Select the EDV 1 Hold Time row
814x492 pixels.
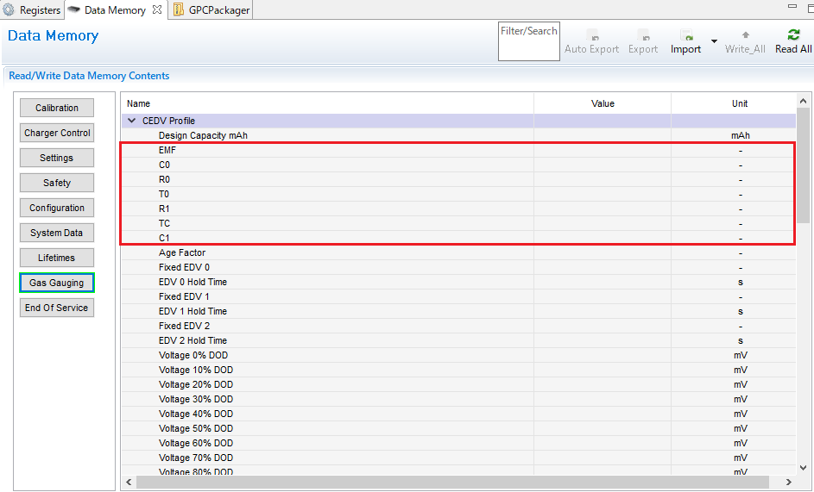[x=458, y=311]
